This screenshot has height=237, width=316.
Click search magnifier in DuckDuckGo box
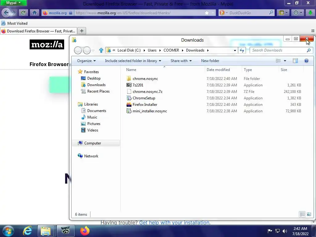click(271, 12)
